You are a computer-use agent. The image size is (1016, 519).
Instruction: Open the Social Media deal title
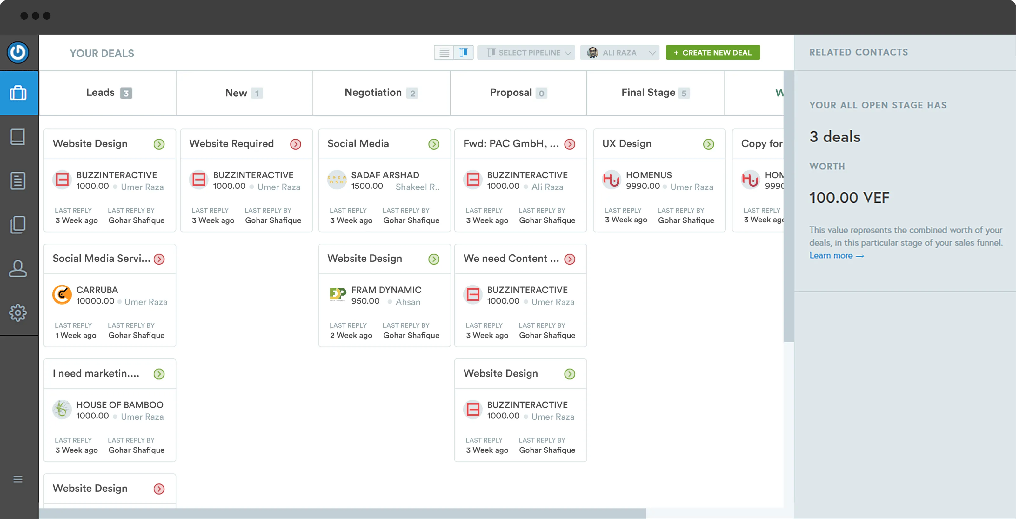(358, 143)
